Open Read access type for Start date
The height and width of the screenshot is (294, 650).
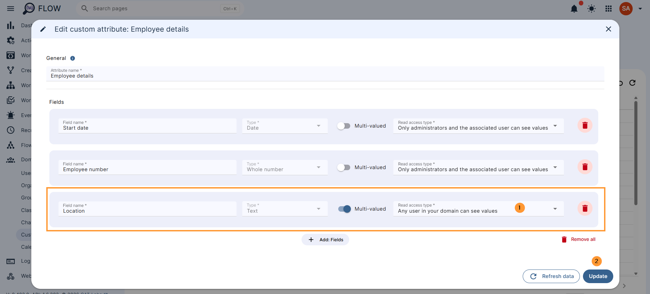(478, 126)
